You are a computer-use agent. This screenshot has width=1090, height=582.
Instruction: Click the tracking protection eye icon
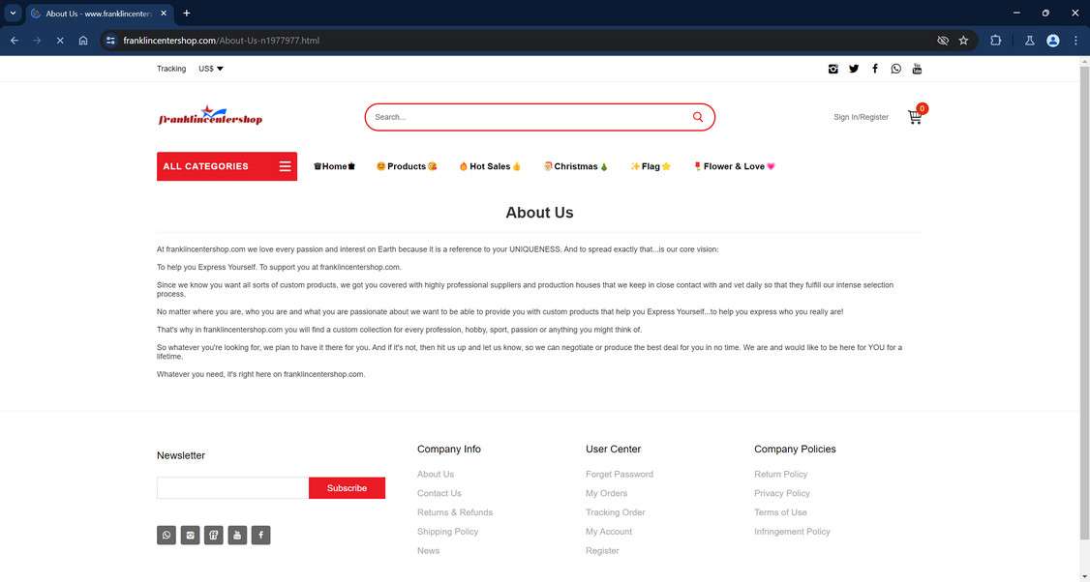943,41
